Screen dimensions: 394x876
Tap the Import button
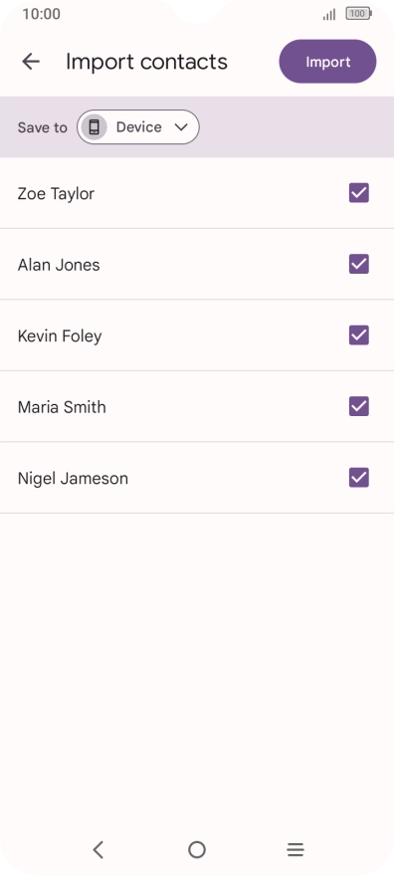327,62
